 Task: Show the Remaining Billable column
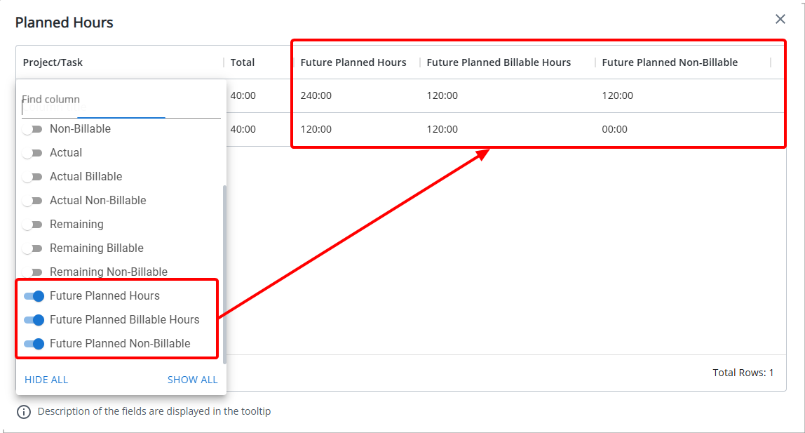click(x=34, y=248)
